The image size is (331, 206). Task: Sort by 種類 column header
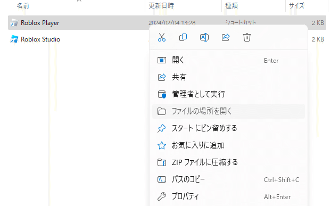[231, 6]
